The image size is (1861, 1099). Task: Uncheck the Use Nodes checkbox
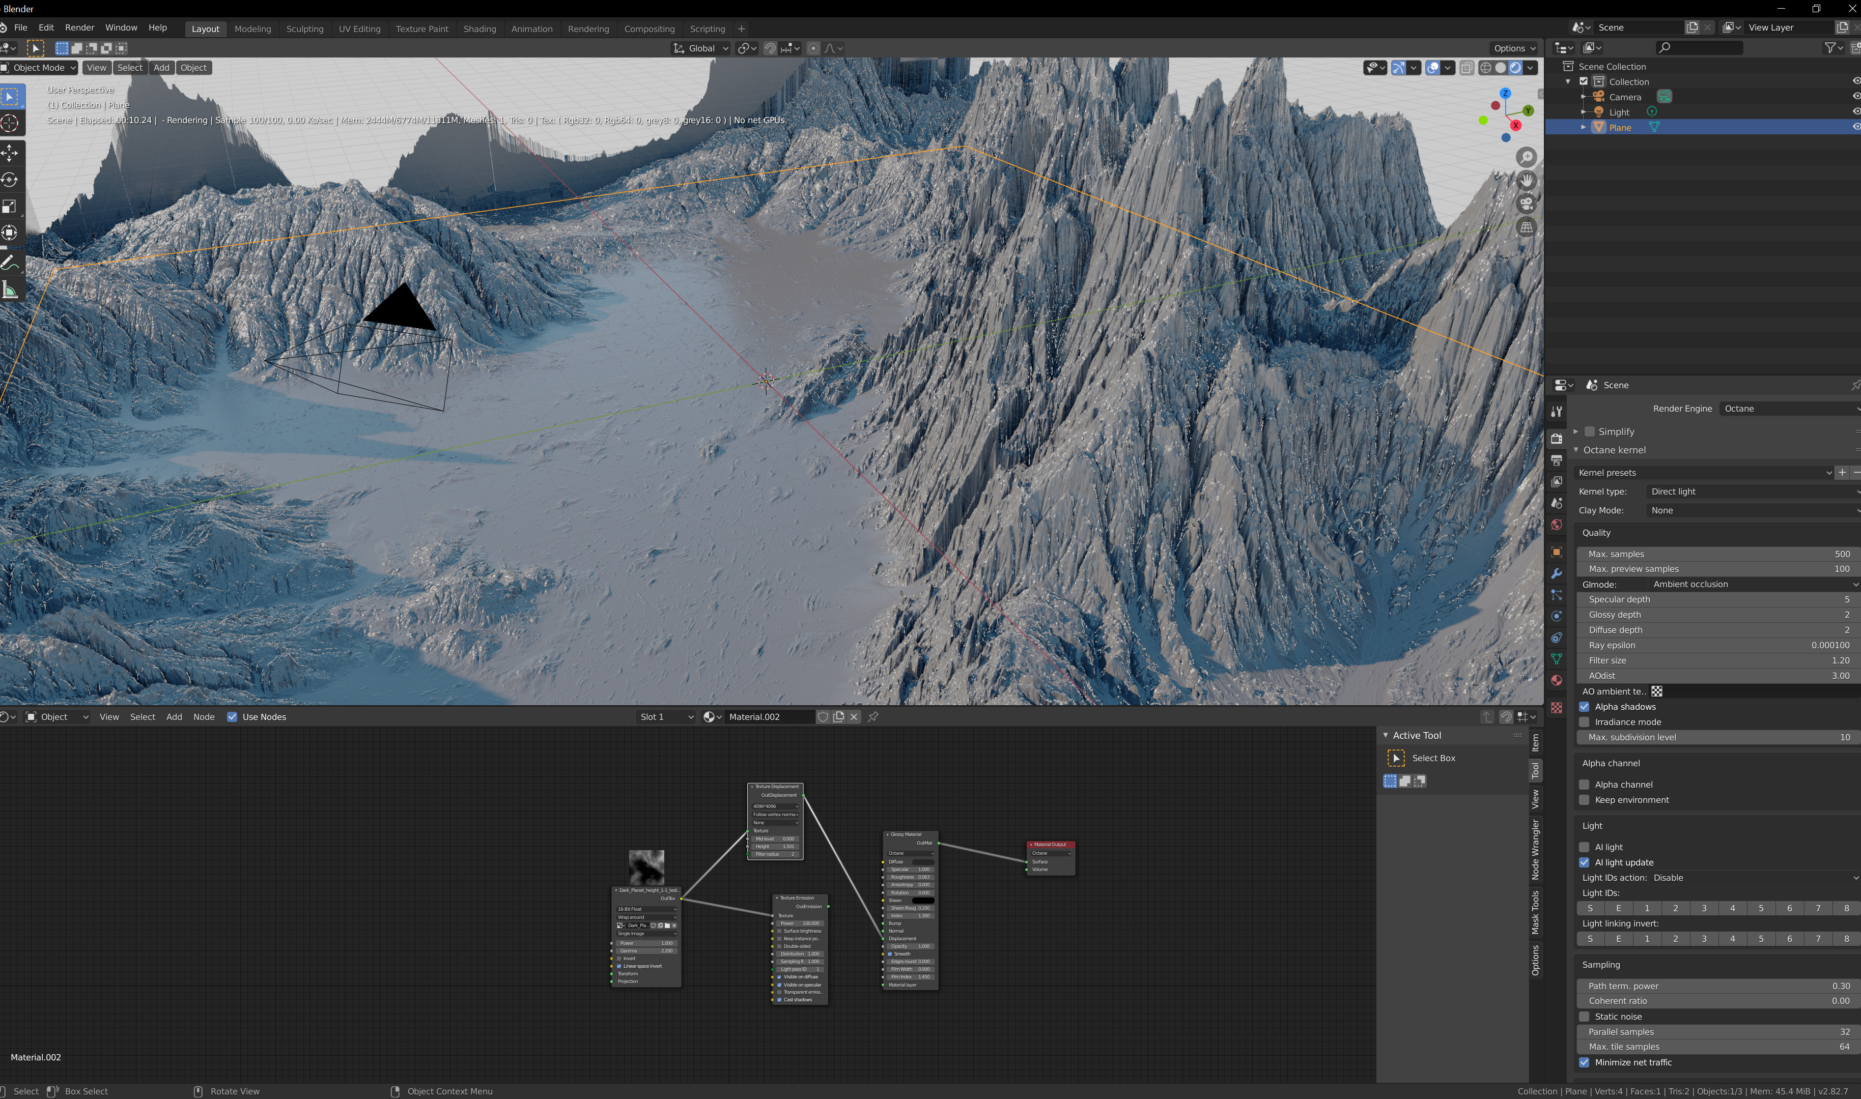point(232,717)
